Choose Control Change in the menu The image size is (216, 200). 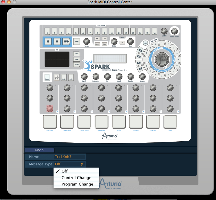tap(76, 178)
